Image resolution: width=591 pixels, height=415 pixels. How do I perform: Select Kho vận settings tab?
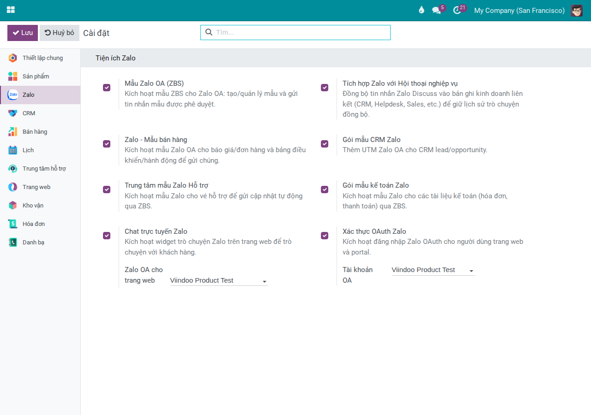40,206
